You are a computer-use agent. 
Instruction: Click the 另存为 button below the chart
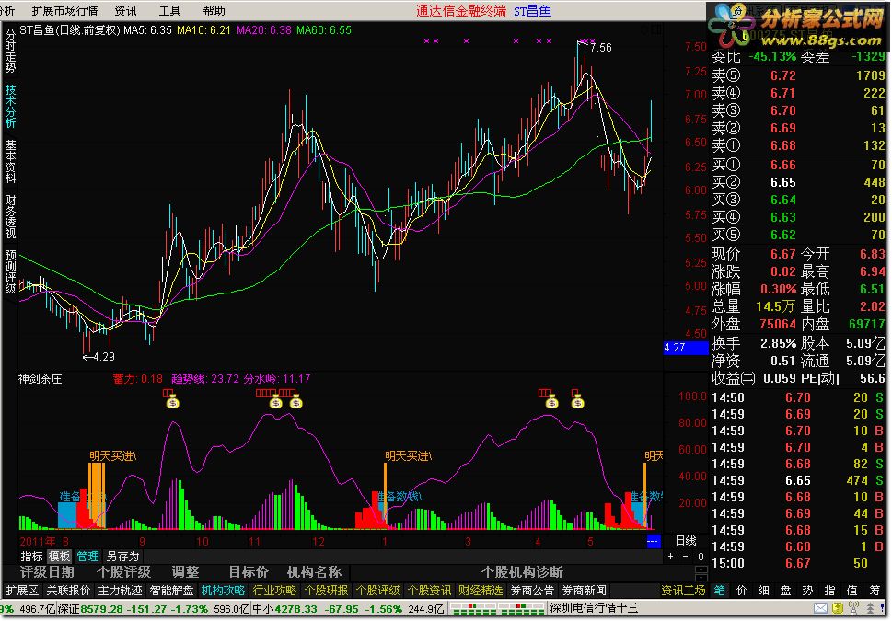pyautogui.click(x=122, y=557)
